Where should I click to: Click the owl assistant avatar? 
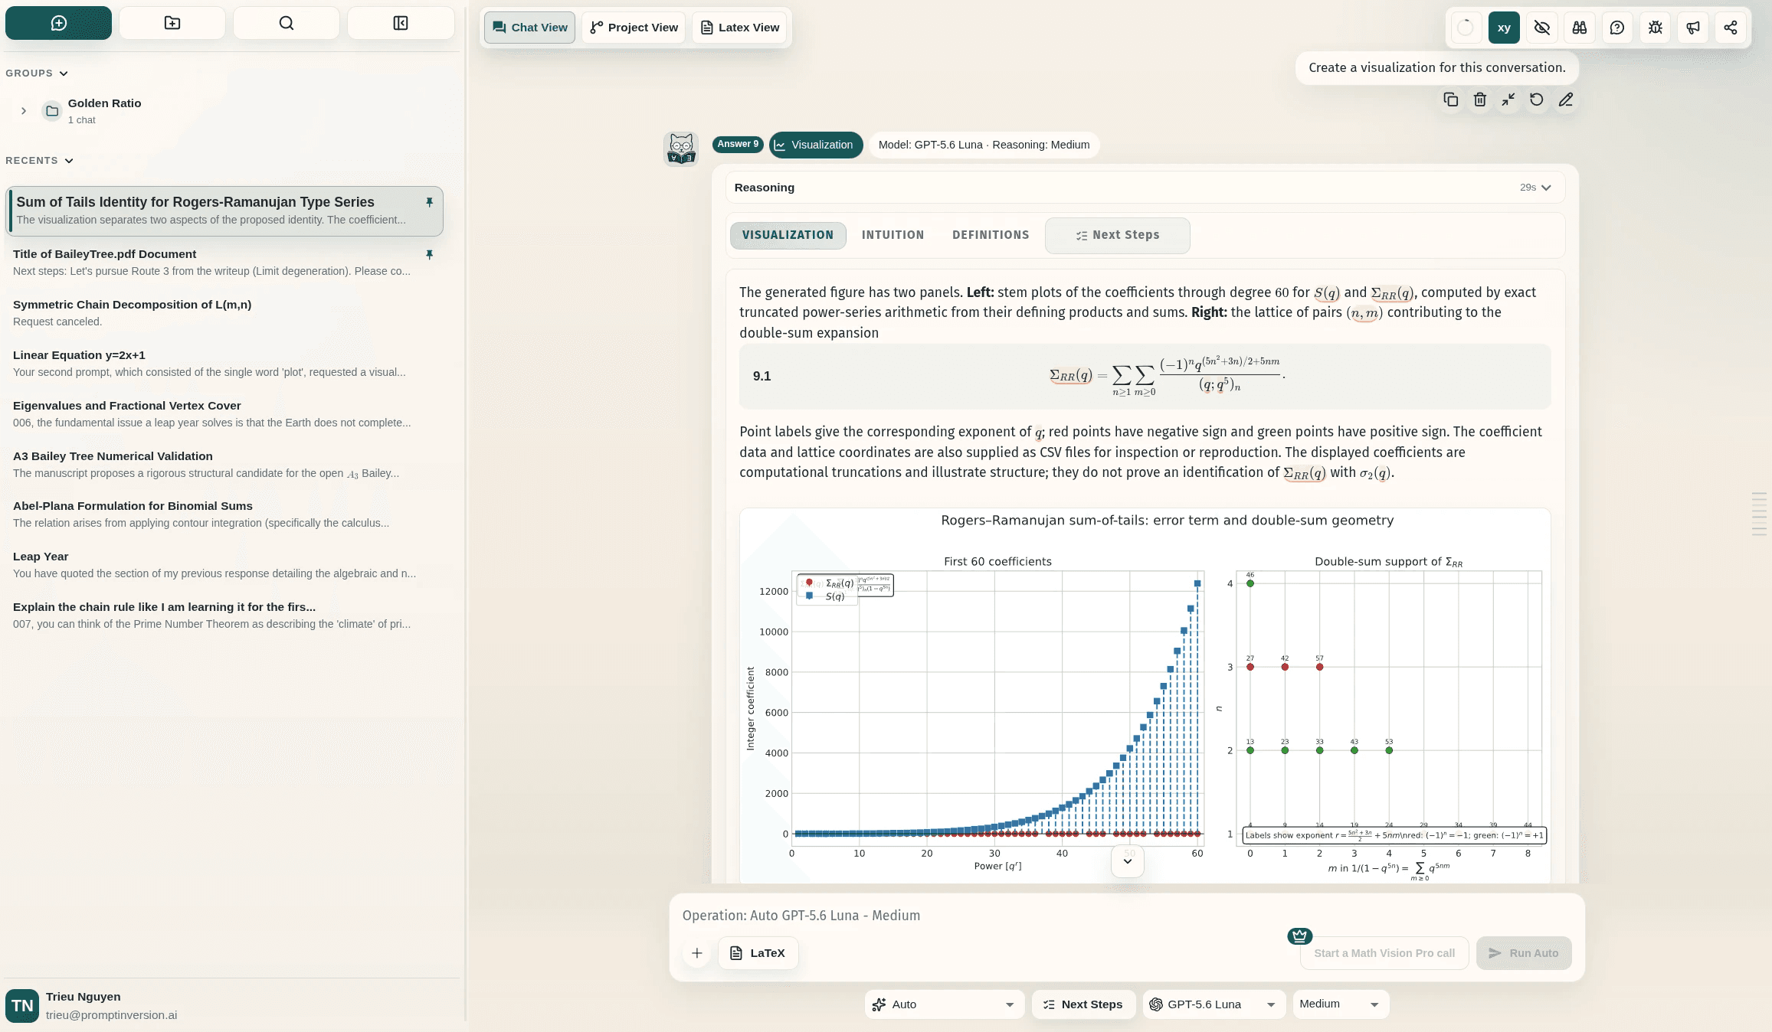point(681,148)
